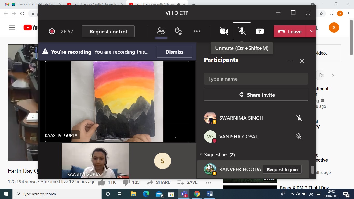The width and height of the screenshot is (354, 199).
Task: Open Word from the taskbar
Action: coord(210,194)
